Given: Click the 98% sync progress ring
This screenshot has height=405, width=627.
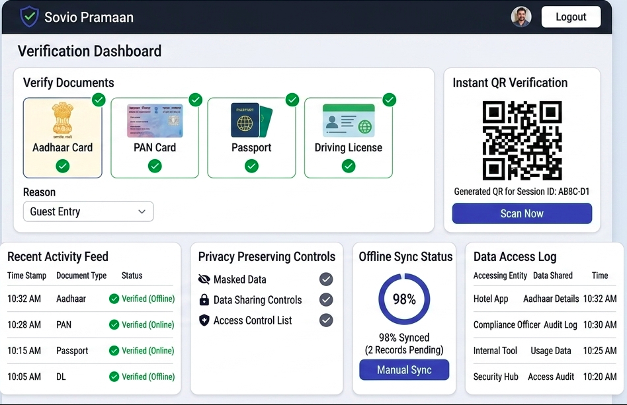Looking at the screenshot, I should coord(404,299).
